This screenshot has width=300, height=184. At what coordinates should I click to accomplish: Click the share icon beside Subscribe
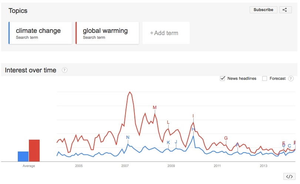(285, 10)
